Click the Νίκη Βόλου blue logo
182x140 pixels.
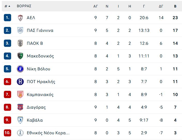20,69
